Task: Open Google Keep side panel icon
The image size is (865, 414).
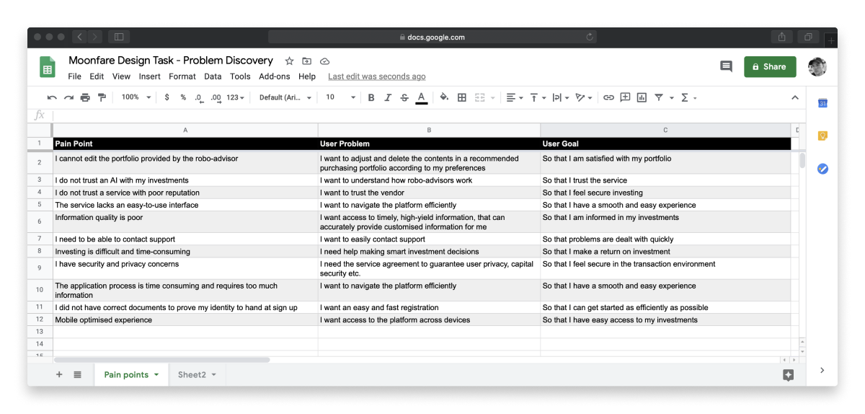Action: (x=822, y=136)
